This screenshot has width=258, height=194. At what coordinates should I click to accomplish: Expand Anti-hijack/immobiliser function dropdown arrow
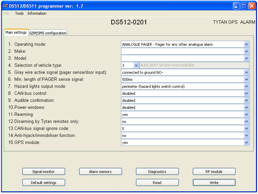[246, 136]
